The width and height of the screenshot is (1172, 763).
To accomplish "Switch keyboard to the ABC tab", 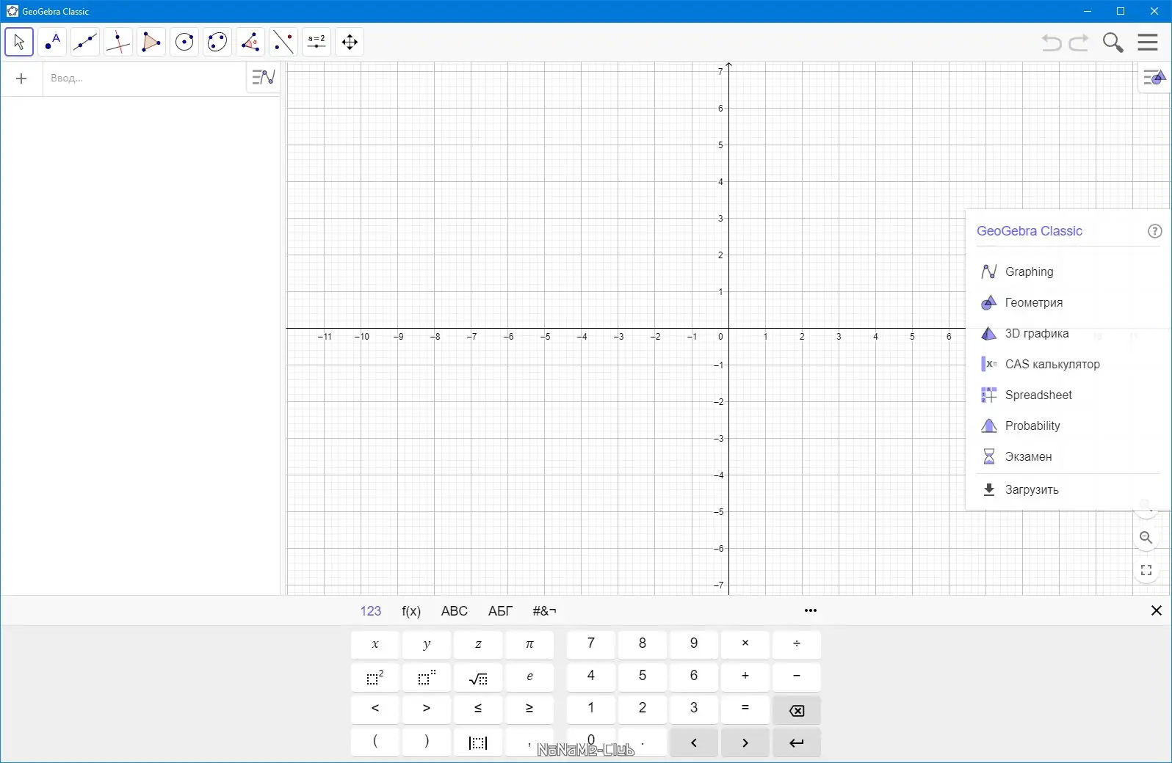I will 455,611.
